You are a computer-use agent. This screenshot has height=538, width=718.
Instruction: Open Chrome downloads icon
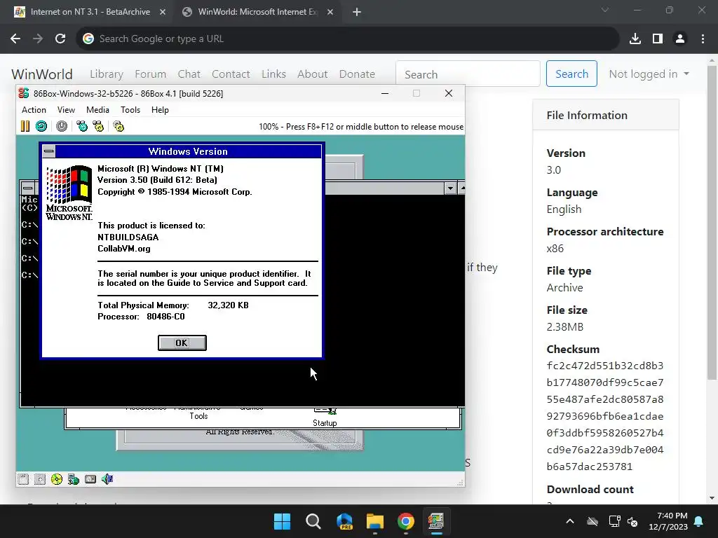pyautogui.click(x=635, y=39)
